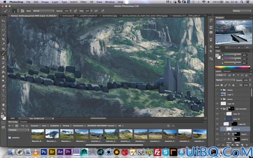The width and height of the screenshot is (253, 158).
Task: Open the Computer dropdown in Mini Bridge
Action: tap(19, 130)
